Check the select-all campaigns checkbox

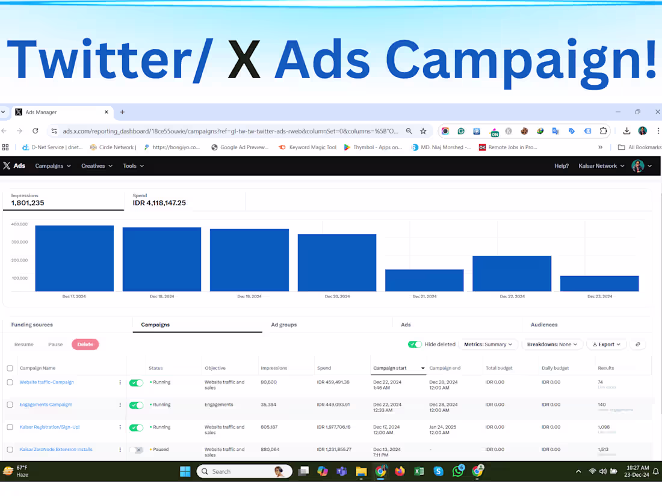[10, 368]
